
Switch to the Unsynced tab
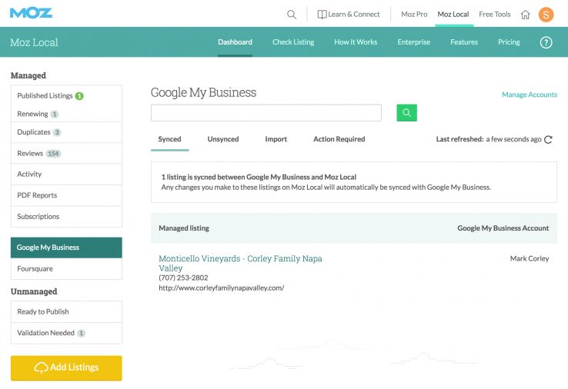223,139
